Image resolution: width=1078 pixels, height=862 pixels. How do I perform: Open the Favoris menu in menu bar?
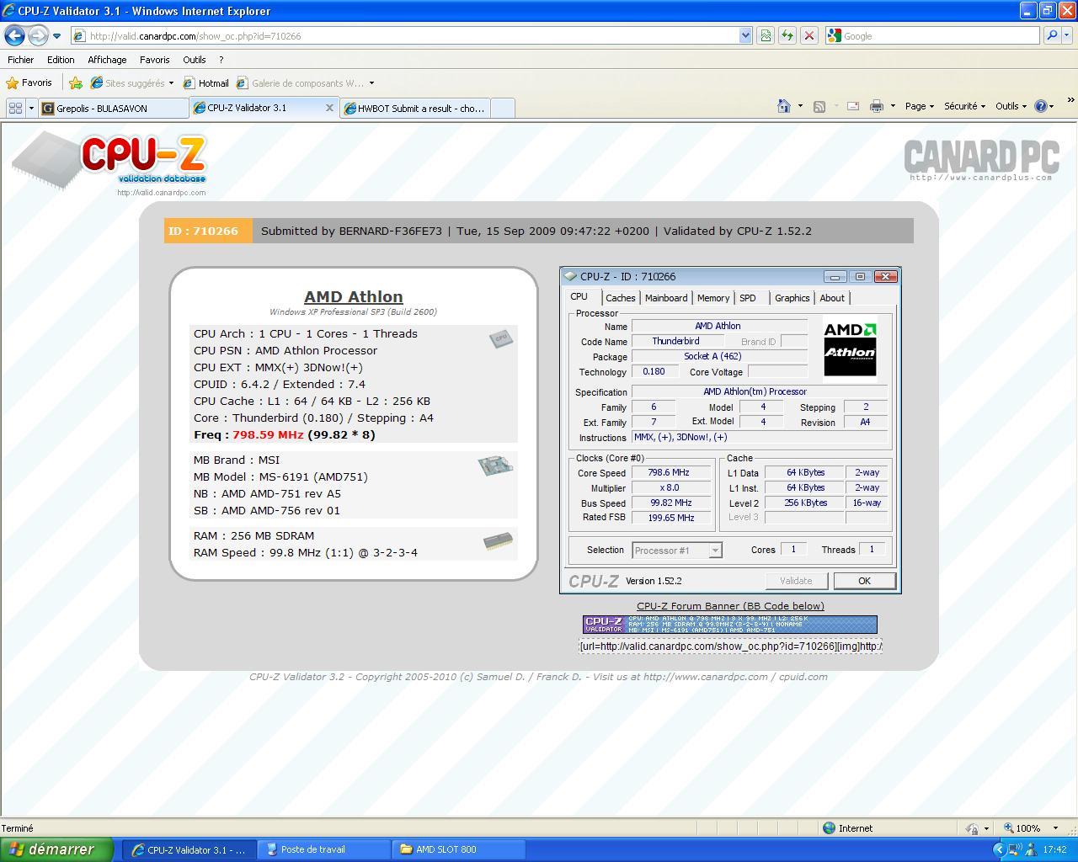pyautogui.click(x=154, y=60)
